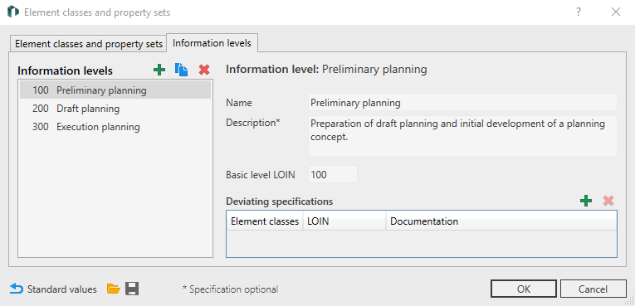This screenshot has height=306, width=635.
Task: Click the app icon in title bar
Action: pyautogui.click(x=13, y=12)
